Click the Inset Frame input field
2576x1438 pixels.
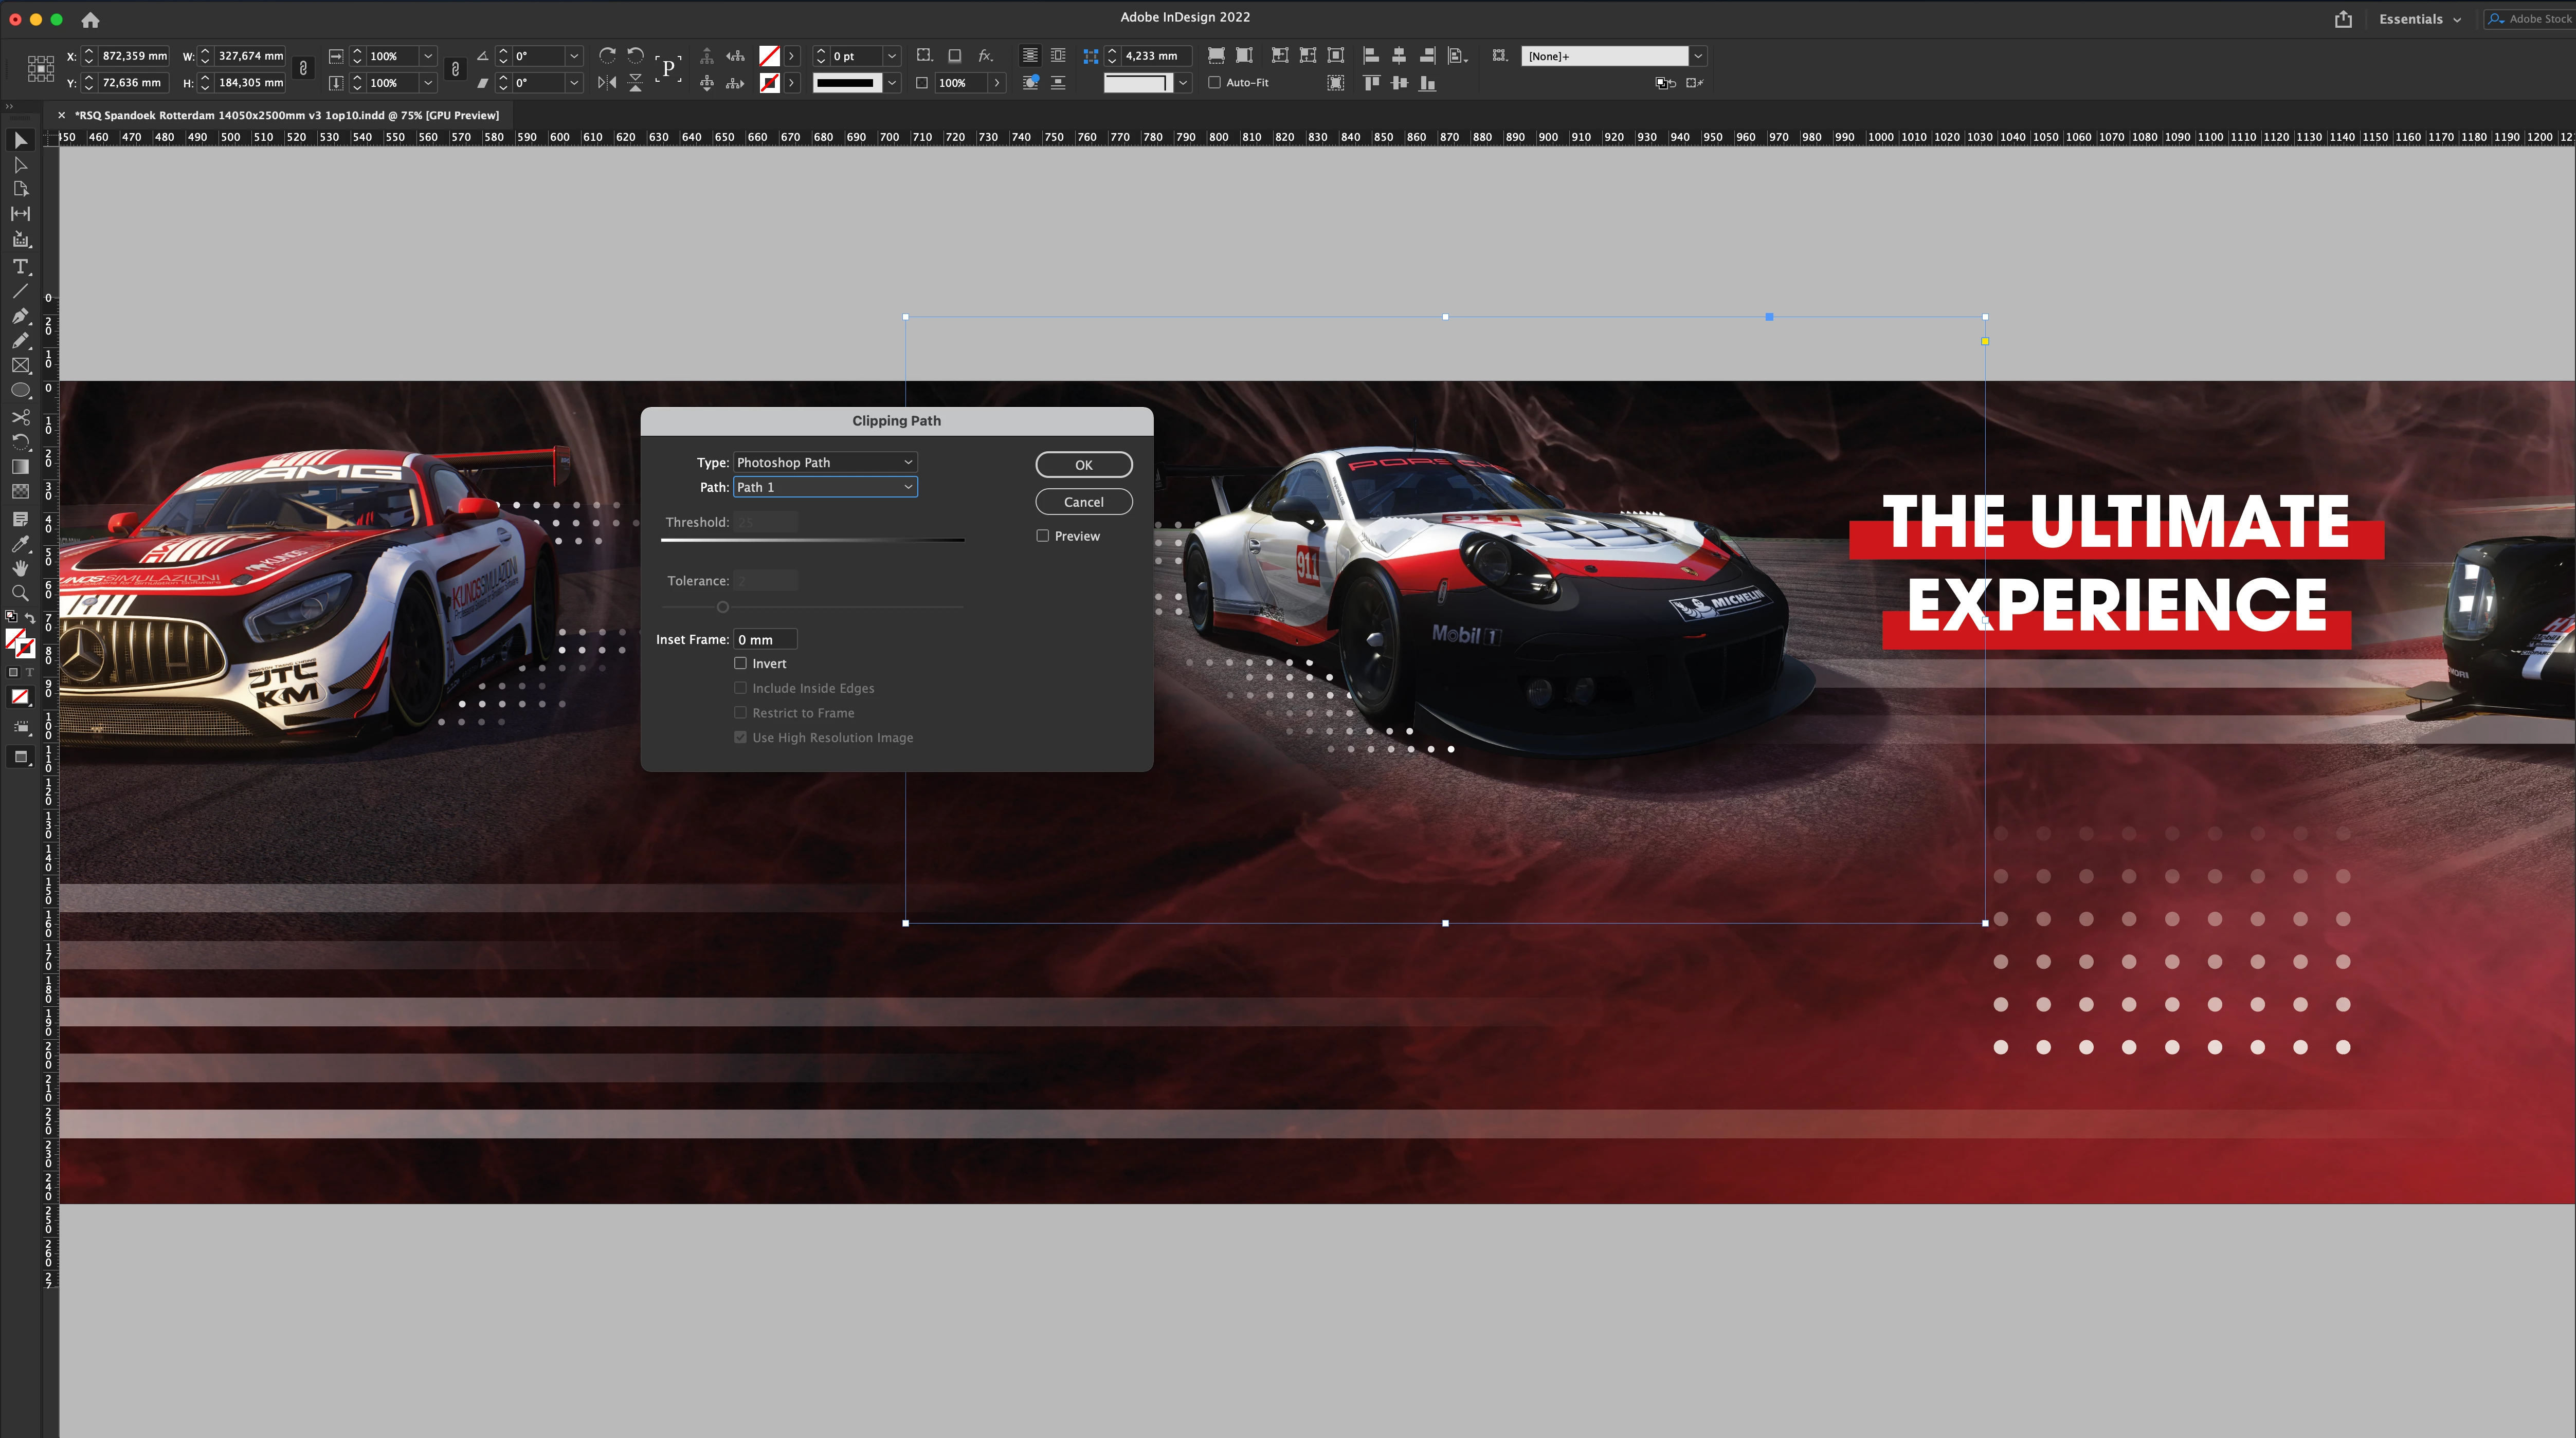point(765,639)
